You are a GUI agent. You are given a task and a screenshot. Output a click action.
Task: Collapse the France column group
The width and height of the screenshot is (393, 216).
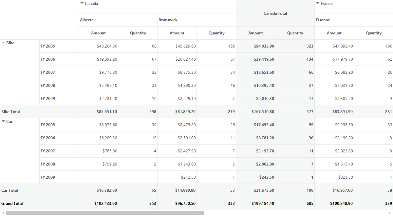(x=318, y=4)
